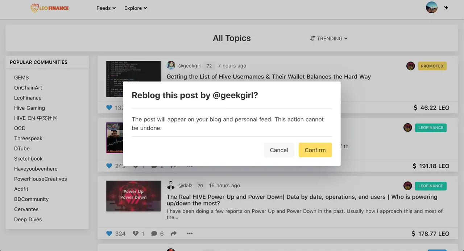Open the OnChainArt community
This screenshot has width=464, height=251.
tap(28, 88)
